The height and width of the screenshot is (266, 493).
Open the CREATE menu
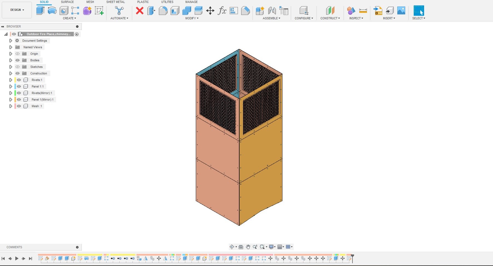[x=69, y=18]
